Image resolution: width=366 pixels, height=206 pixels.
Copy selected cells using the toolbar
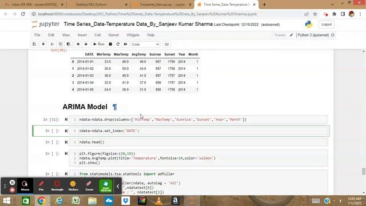[61, 44]
